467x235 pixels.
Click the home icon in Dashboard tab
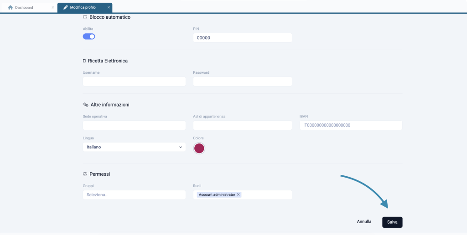(10, 7)
